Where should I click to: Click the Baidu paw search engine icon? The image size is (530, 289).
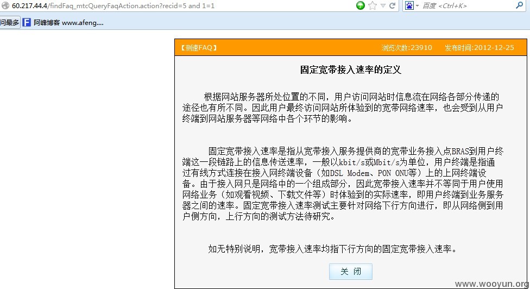409,5
